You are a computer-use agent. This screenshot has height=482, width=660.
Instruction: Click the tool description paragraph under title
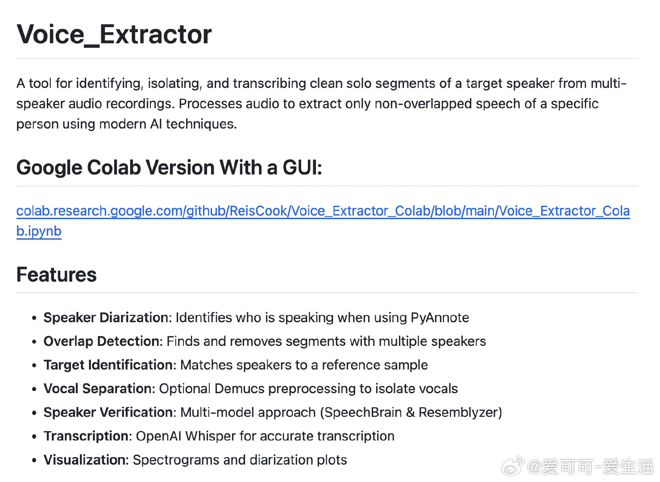click(322, 104)
